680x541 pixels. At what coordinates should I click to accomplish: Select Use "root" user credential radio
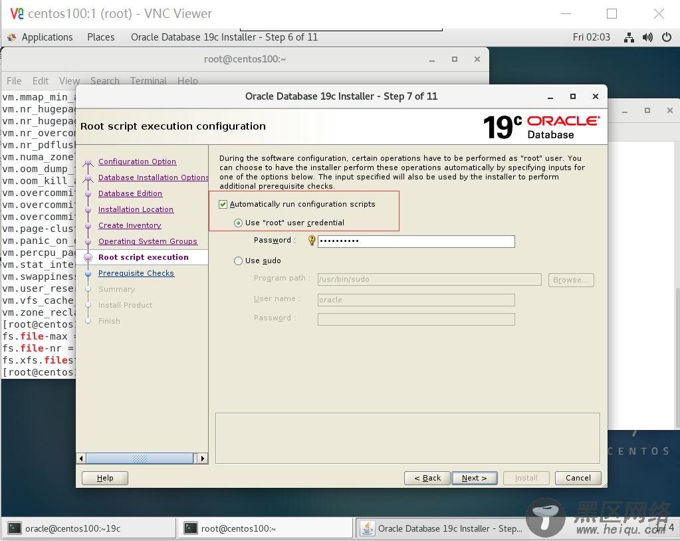click(x=238, y=223)
